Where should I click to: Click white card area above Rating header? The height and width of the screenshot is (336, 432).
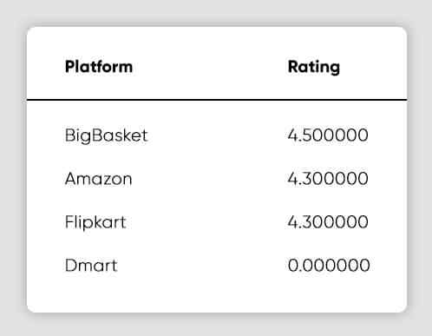pyautogui.click(x=314, y=43)
